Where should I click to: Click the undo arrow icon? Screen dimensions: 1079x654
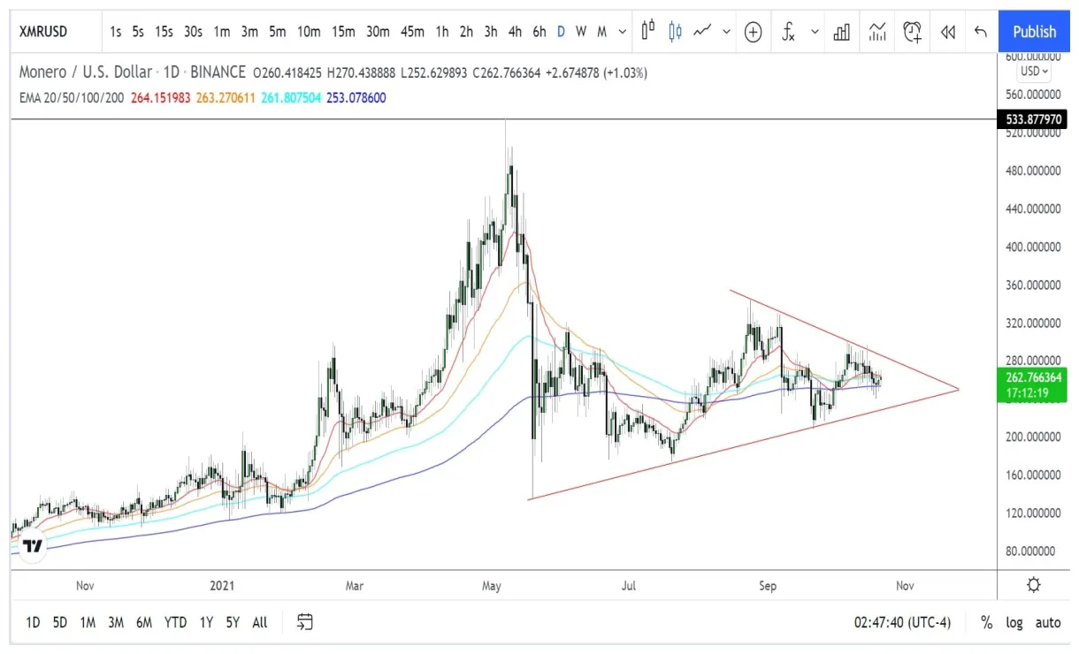[x=980, y=31]
